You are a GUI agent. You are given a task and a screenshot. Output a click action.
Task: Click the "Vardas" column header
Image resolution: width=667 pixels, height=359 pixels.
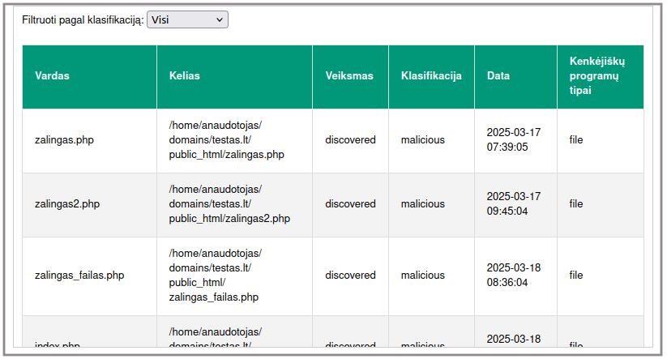[x=52, y=76]
